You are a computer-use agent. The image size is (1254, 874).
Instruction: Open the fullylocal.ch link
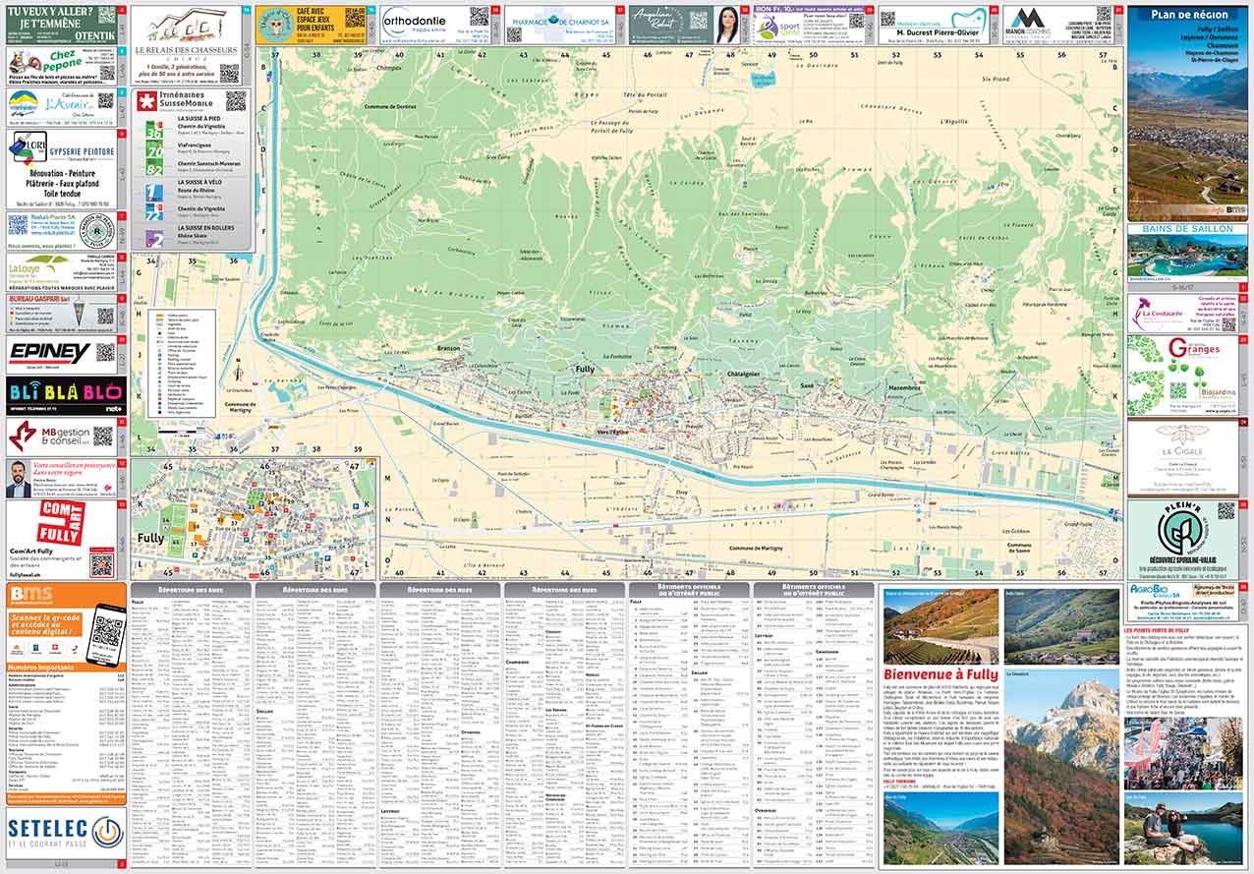click(x=27, y=575)
